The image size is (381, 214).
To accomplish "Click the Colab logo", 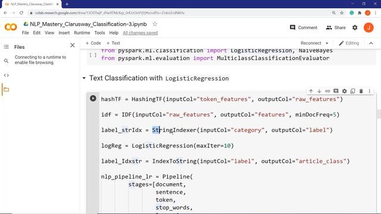I will coord(11,27).
